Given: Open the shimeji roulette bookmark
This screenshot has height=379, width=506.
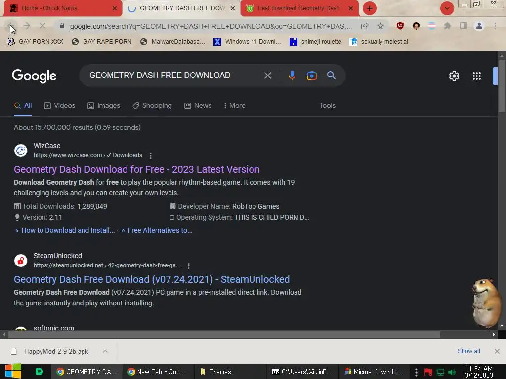Looking at the screenshot, I should coord(316,42).
